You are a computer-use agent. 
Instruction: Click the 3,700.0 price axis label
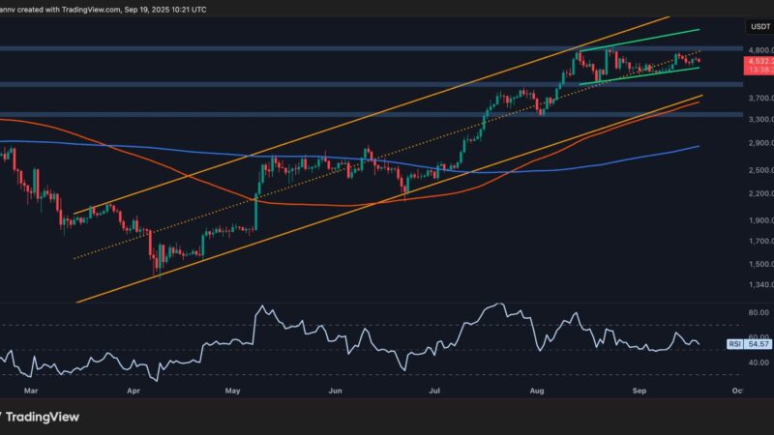(760, 99)
